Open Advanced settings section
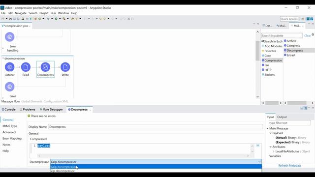315x177 pixels. [9, 132]
